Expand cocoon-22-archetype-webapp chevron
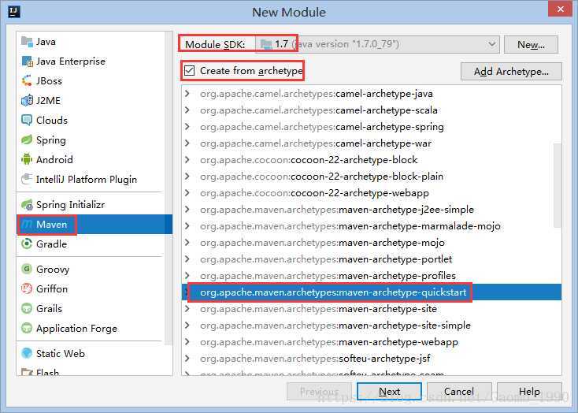The height and width of the screenshot is (413, 578). 187,192
